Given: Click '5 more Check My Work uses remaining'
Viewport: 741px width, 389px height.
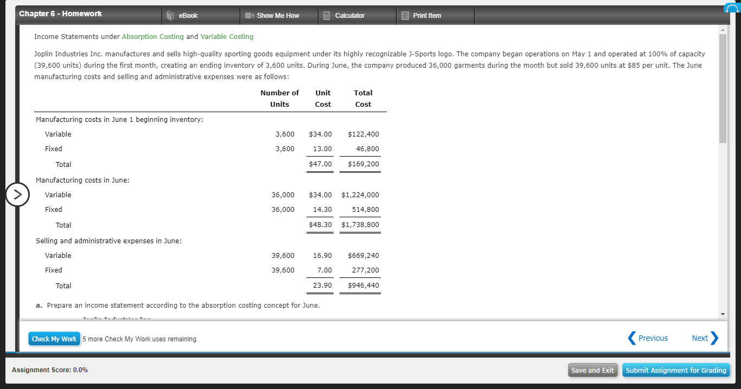Looking at the screenshot, I should click(140, 339).
